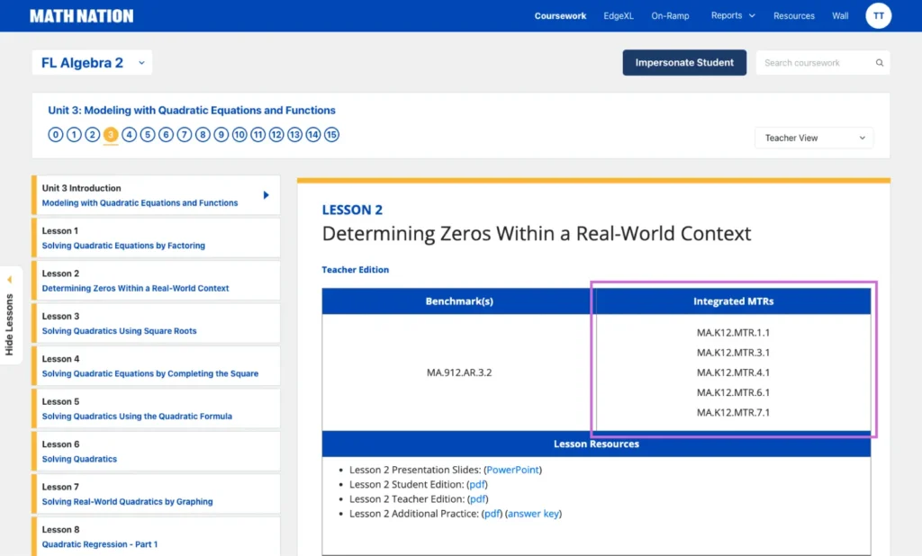This screenshot has height=556, width=922.
Task: Open the Presentation Slides PowerPoint link
Action: (x=513, y=470)
